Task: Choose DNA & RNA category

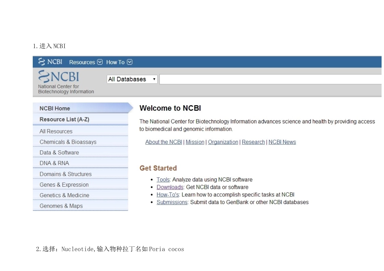Action: pos(80,163)
